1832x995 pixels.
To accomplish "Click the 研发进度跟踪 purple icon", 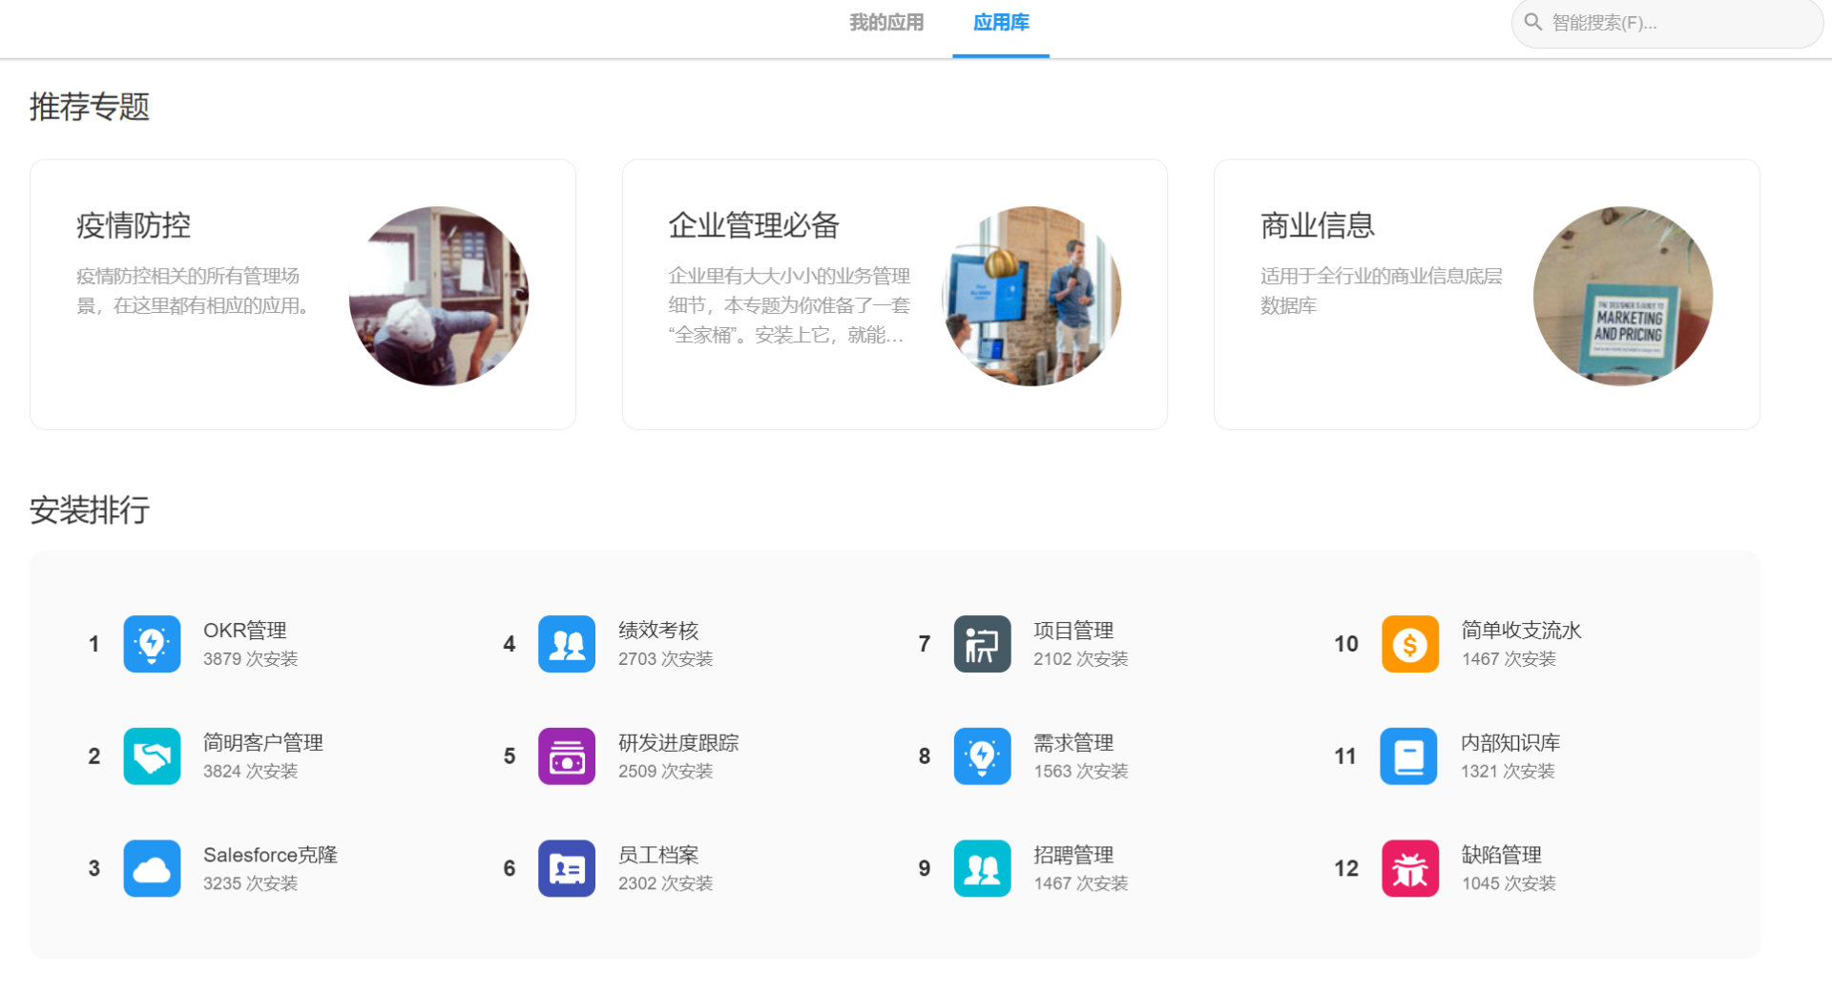I will coord(567,757).
